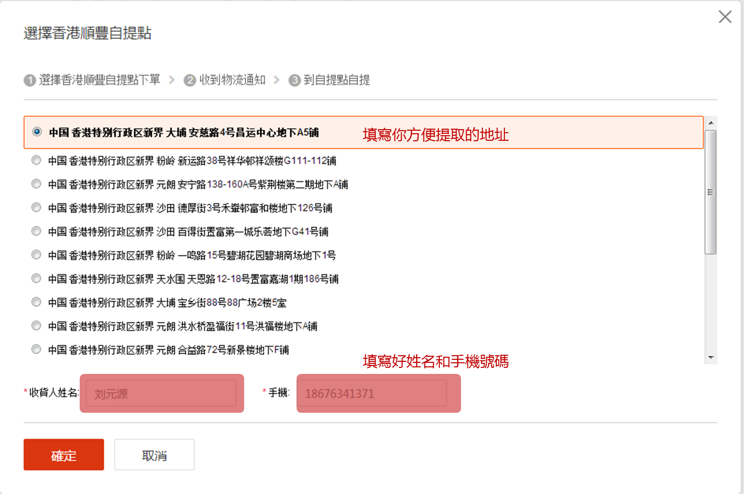The image size is (744, 494).
Task: Pick radio for 沙田 德厚街3号 address
Action: click(36, 207)
